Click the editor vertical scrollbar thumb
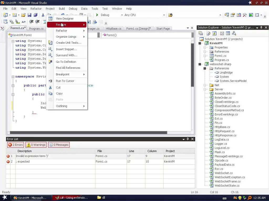This screenshot has height=201, width=269. [x=192, y=65]
